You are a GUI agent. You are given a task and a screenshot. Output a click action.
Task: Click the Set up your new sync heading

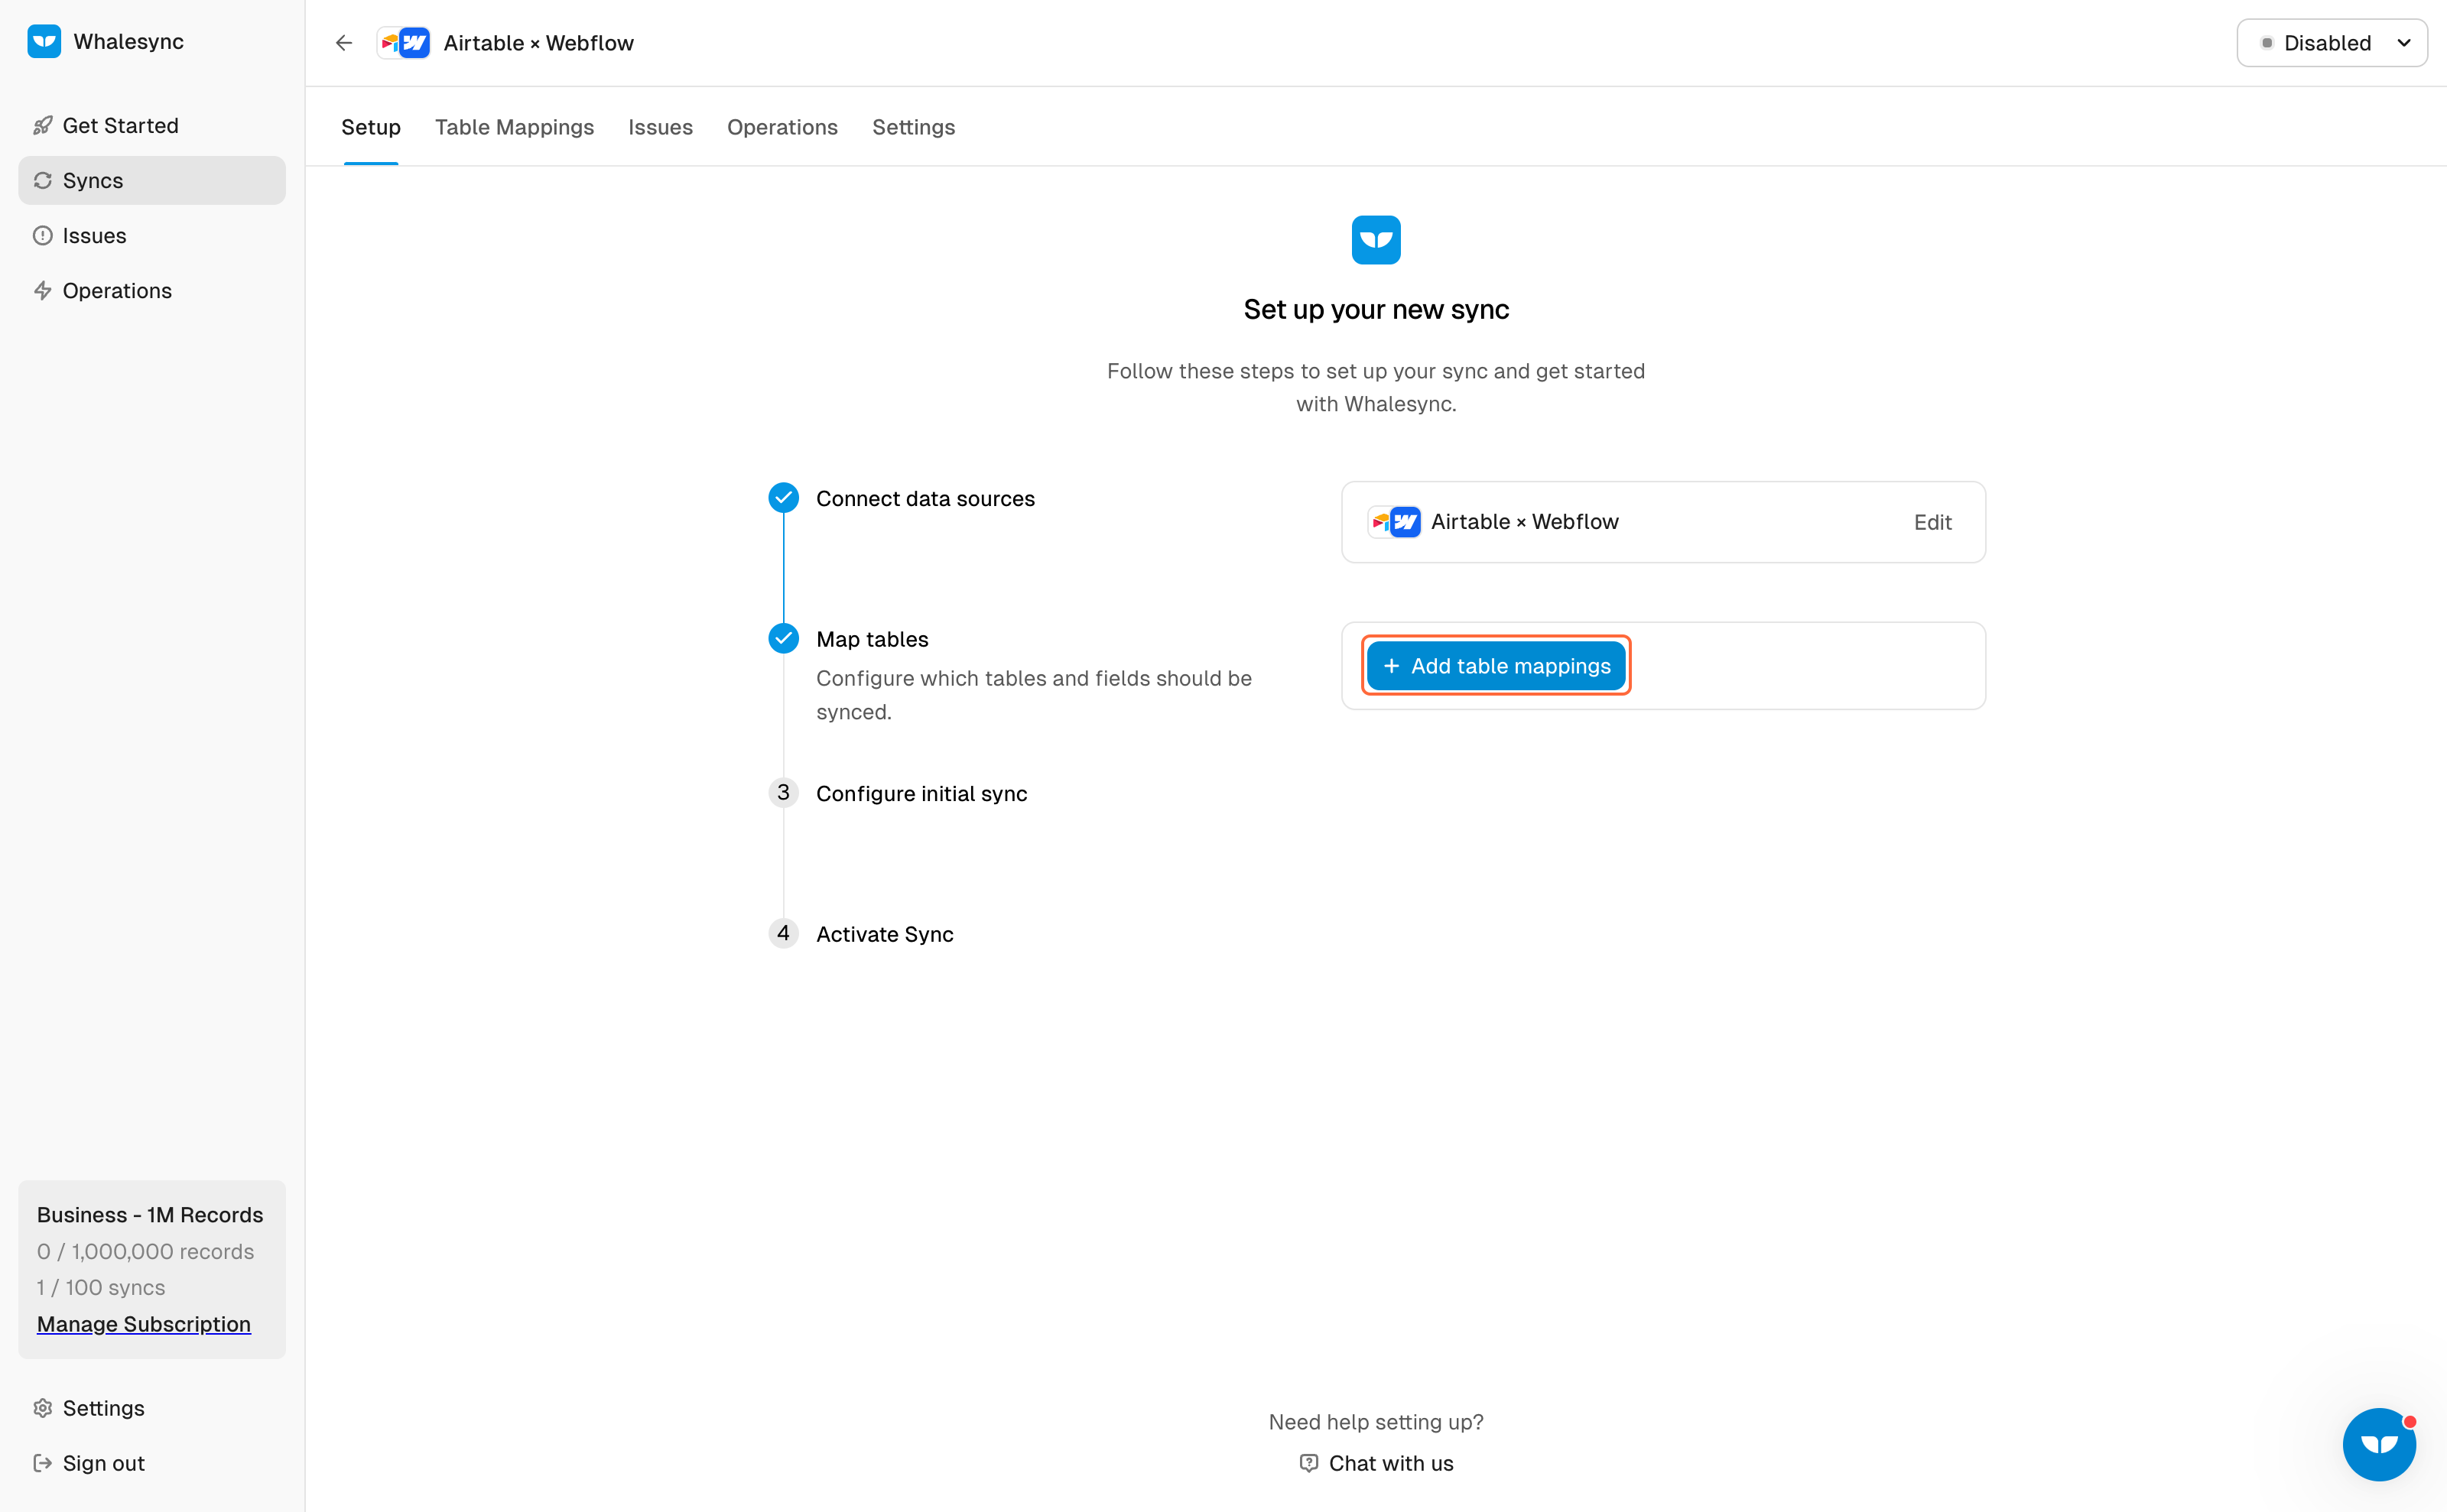(1376, 310)
